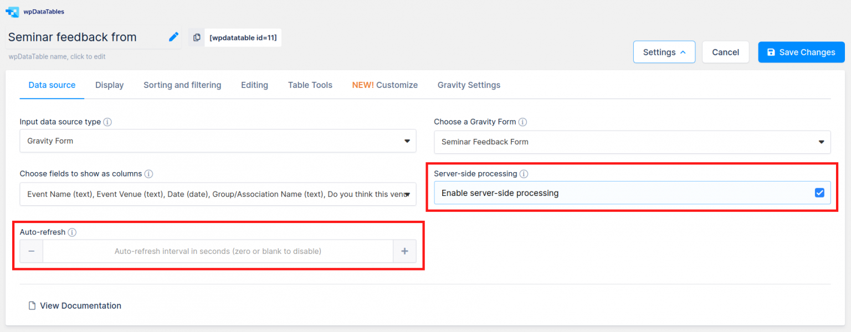Click info icon next to Choose a Gravity Form
The width and height of the screenshot is (851, 332).
[522, 122]
